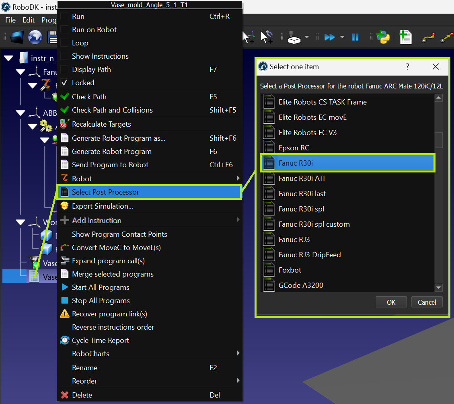454x404 pixels.
Task: Select move reference frame cursor tool
Action: click(248, 37)
